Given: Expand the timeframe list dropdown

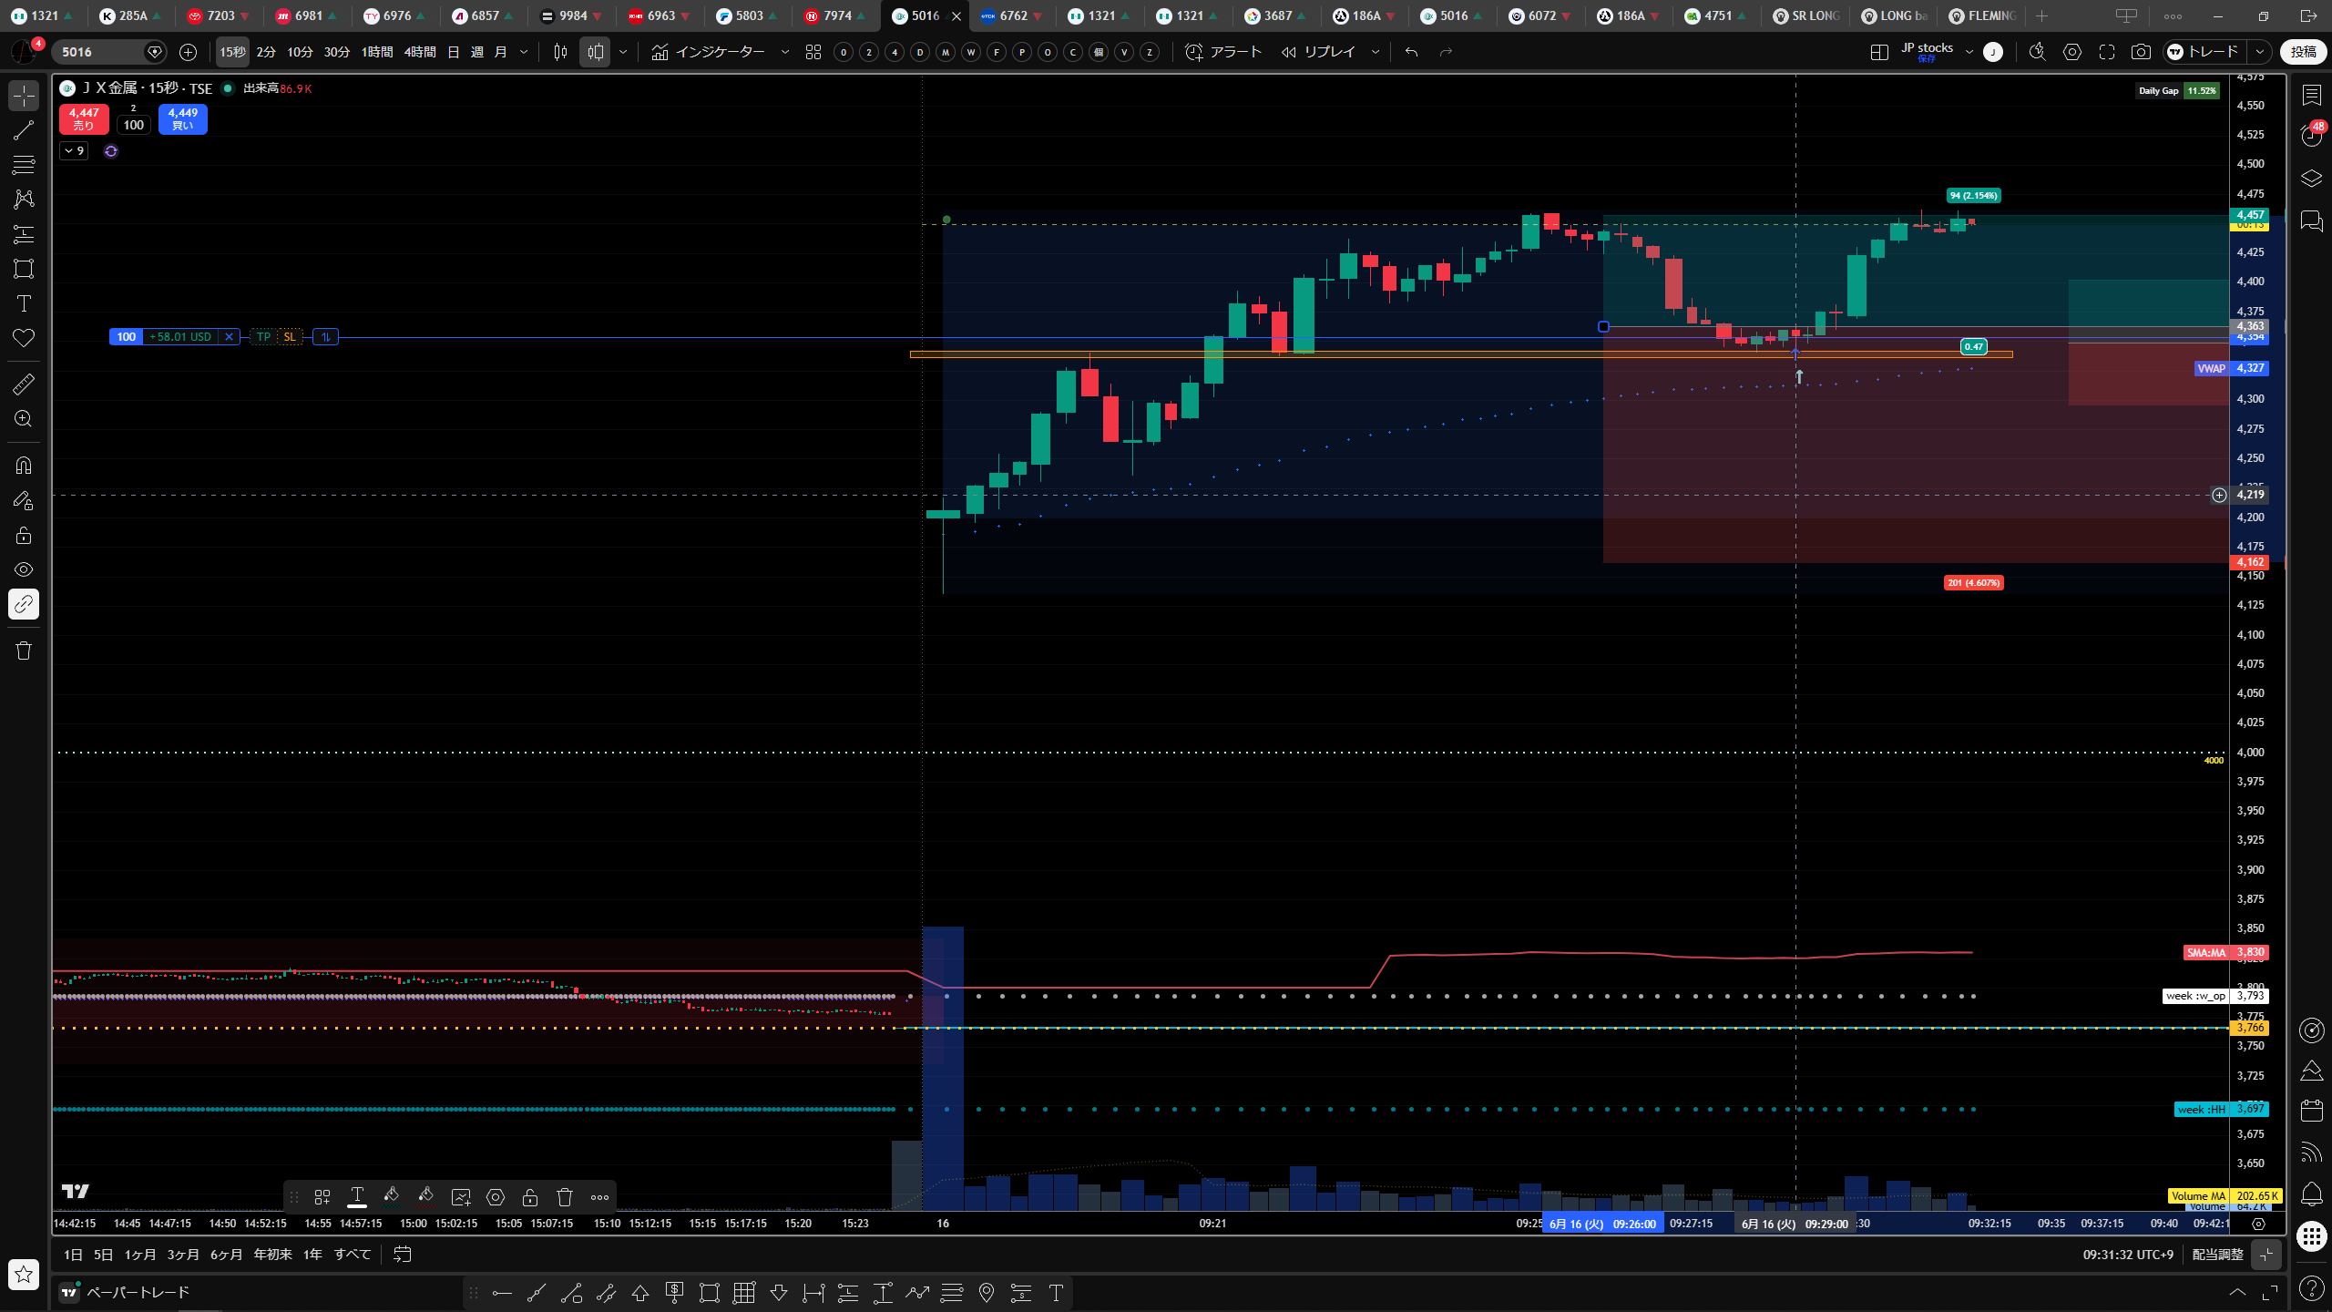Looking at the screenshot, I should (524, 53).
